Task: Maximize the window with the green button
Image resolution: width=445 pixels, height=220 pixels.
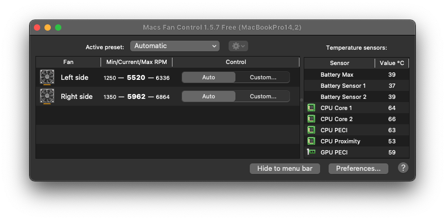Action: pyautogui.click(x=58, y=27)
